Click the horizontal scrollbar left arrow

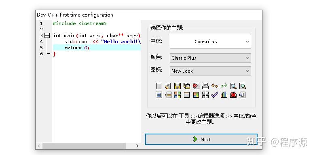pos(39,146)
